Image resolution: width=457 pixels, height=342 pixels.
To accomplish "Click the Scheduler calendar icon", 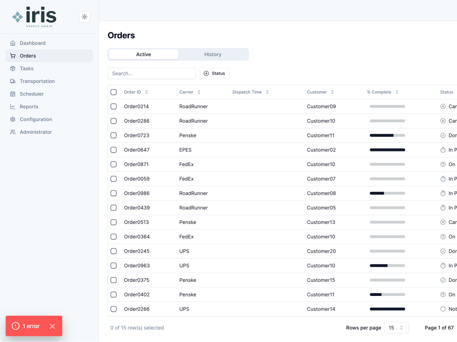I will coord(13,94).
